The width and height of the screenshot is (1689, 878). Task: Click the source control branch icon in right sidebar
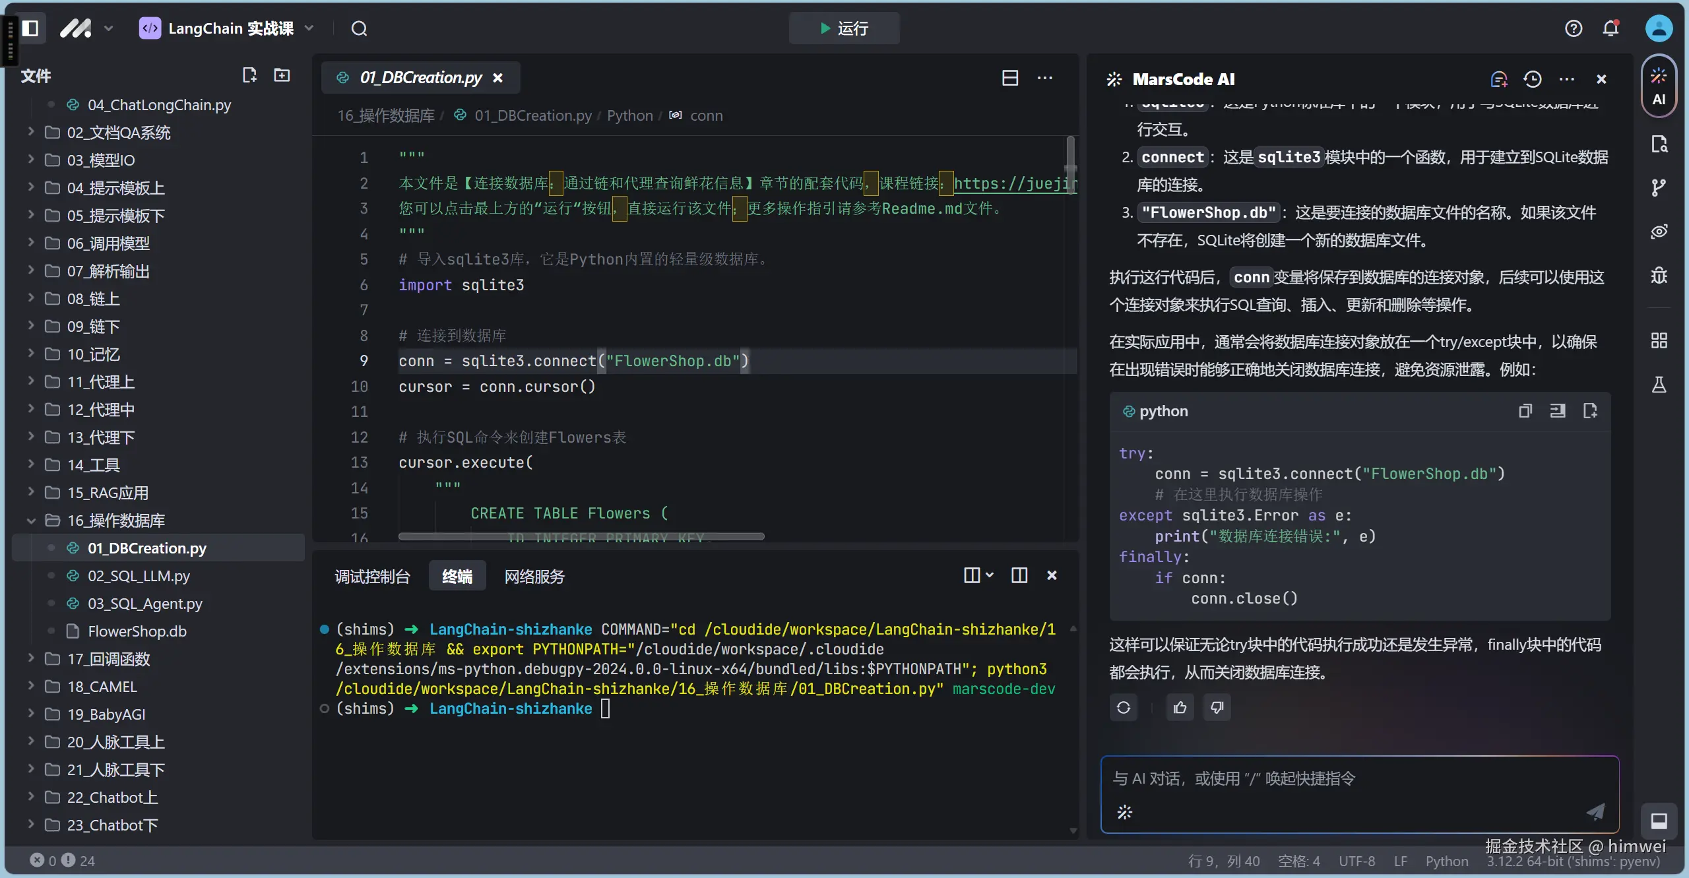coord(1659,187)
